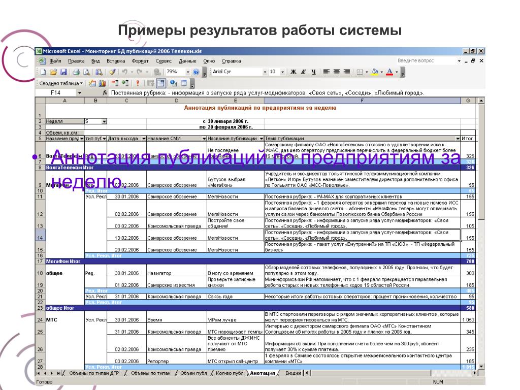520x390 pixels.
Task: Select column F header
Action: tap(362, 101)
